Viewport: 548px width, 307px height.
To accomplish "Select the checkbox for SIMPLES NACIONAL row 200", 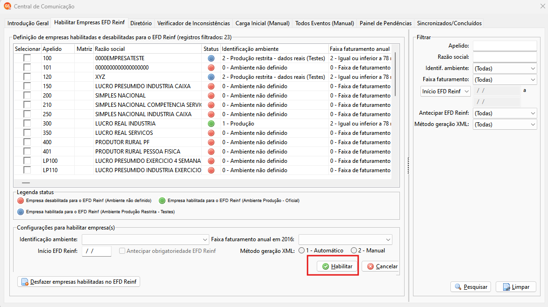I will [27, 96].
